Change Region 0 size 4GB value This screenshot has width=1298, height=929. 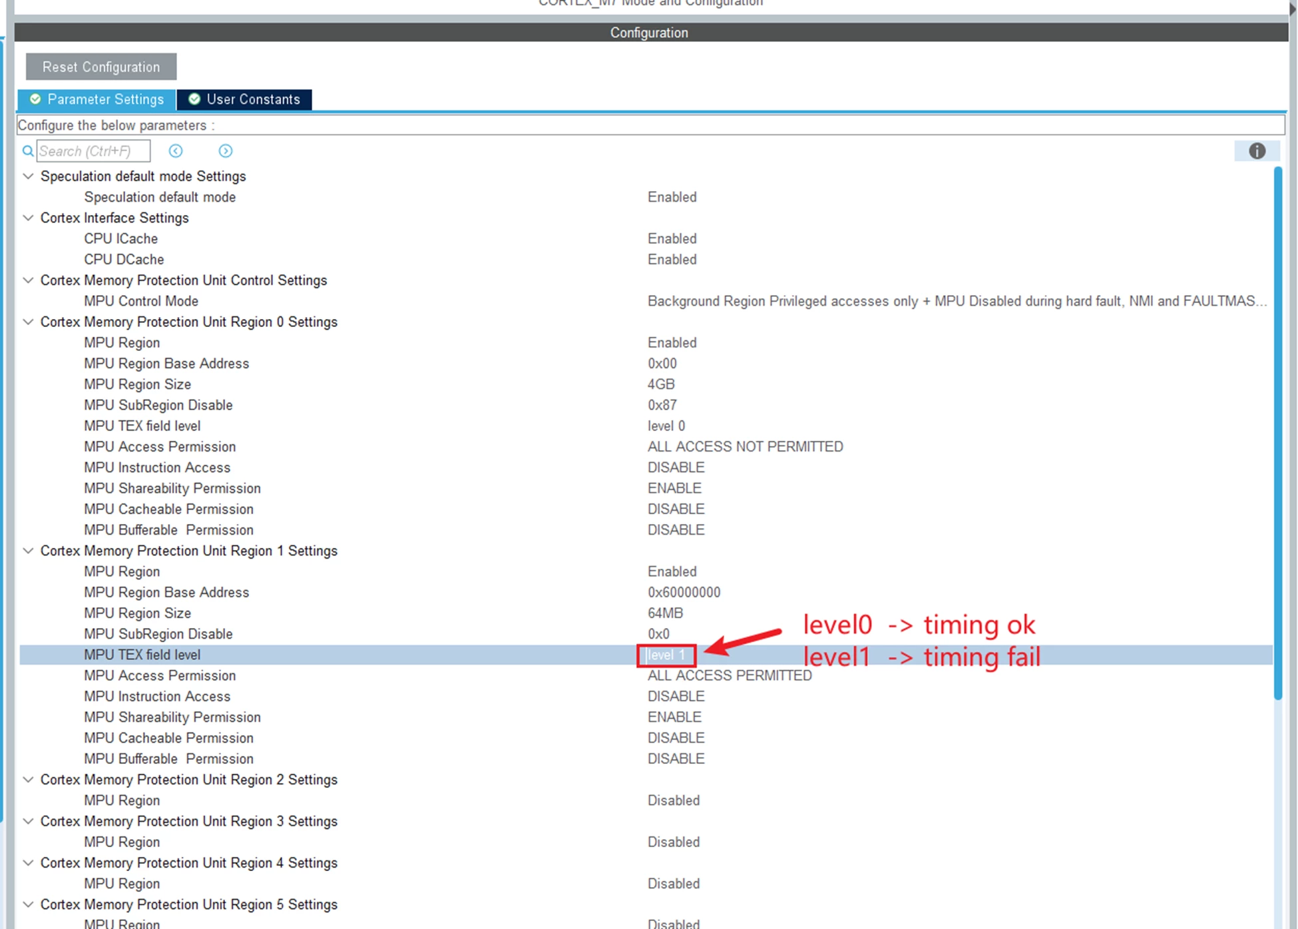click(661, 384)
